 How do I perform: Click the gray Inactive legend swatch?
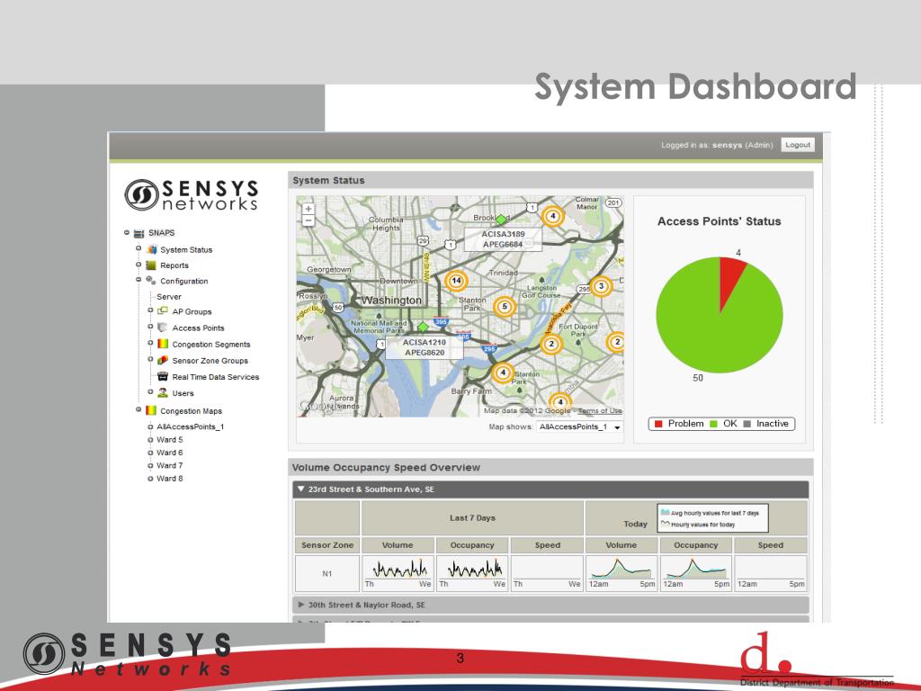[x=747, y=424]
